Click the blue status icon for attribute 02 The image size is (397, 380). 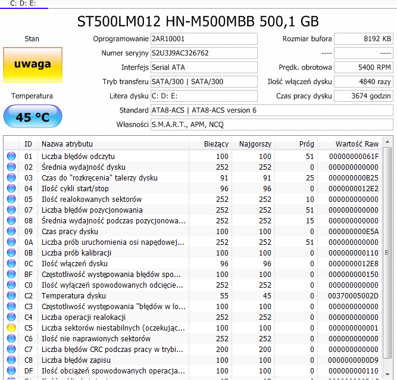pos(11,167)
